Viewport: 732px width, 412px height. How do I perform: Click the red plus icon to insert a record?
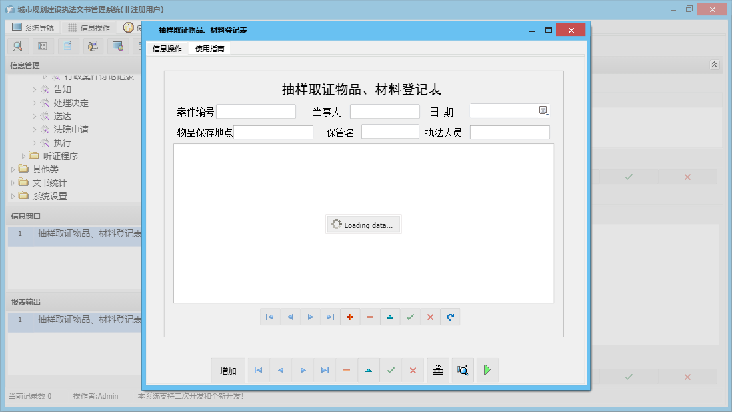[x=350, y=317]
